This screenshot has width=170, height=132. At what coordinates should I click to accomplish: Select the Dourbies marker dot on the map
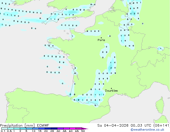pos(111,88)
